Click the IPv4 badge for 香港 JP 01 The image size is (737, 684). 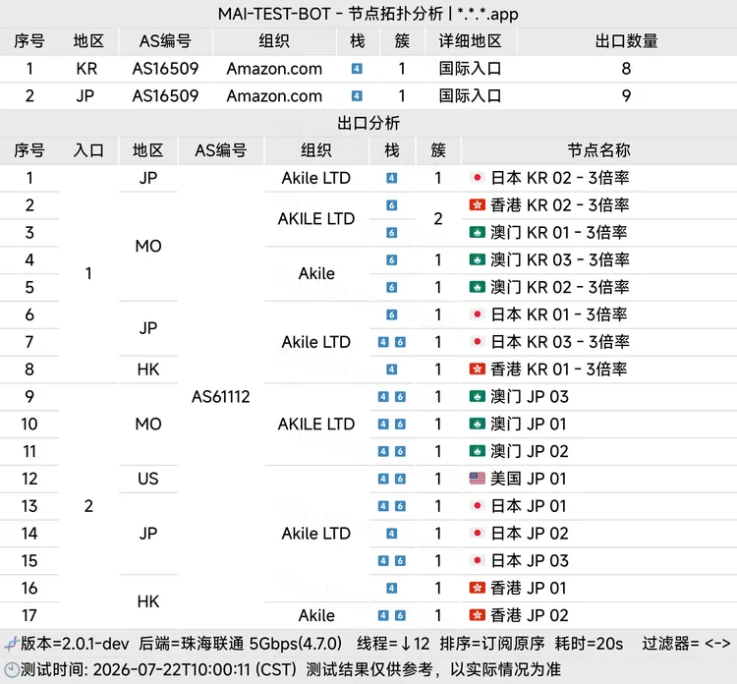point(391,588)
